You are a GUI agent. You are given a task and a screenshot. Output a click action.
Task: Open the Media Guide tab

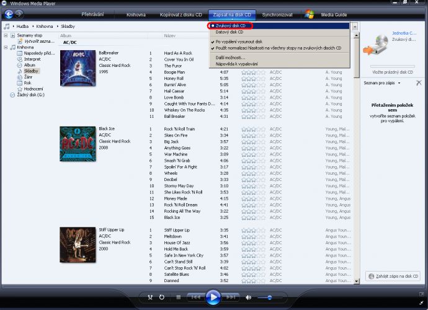click(x=334, y=15)
